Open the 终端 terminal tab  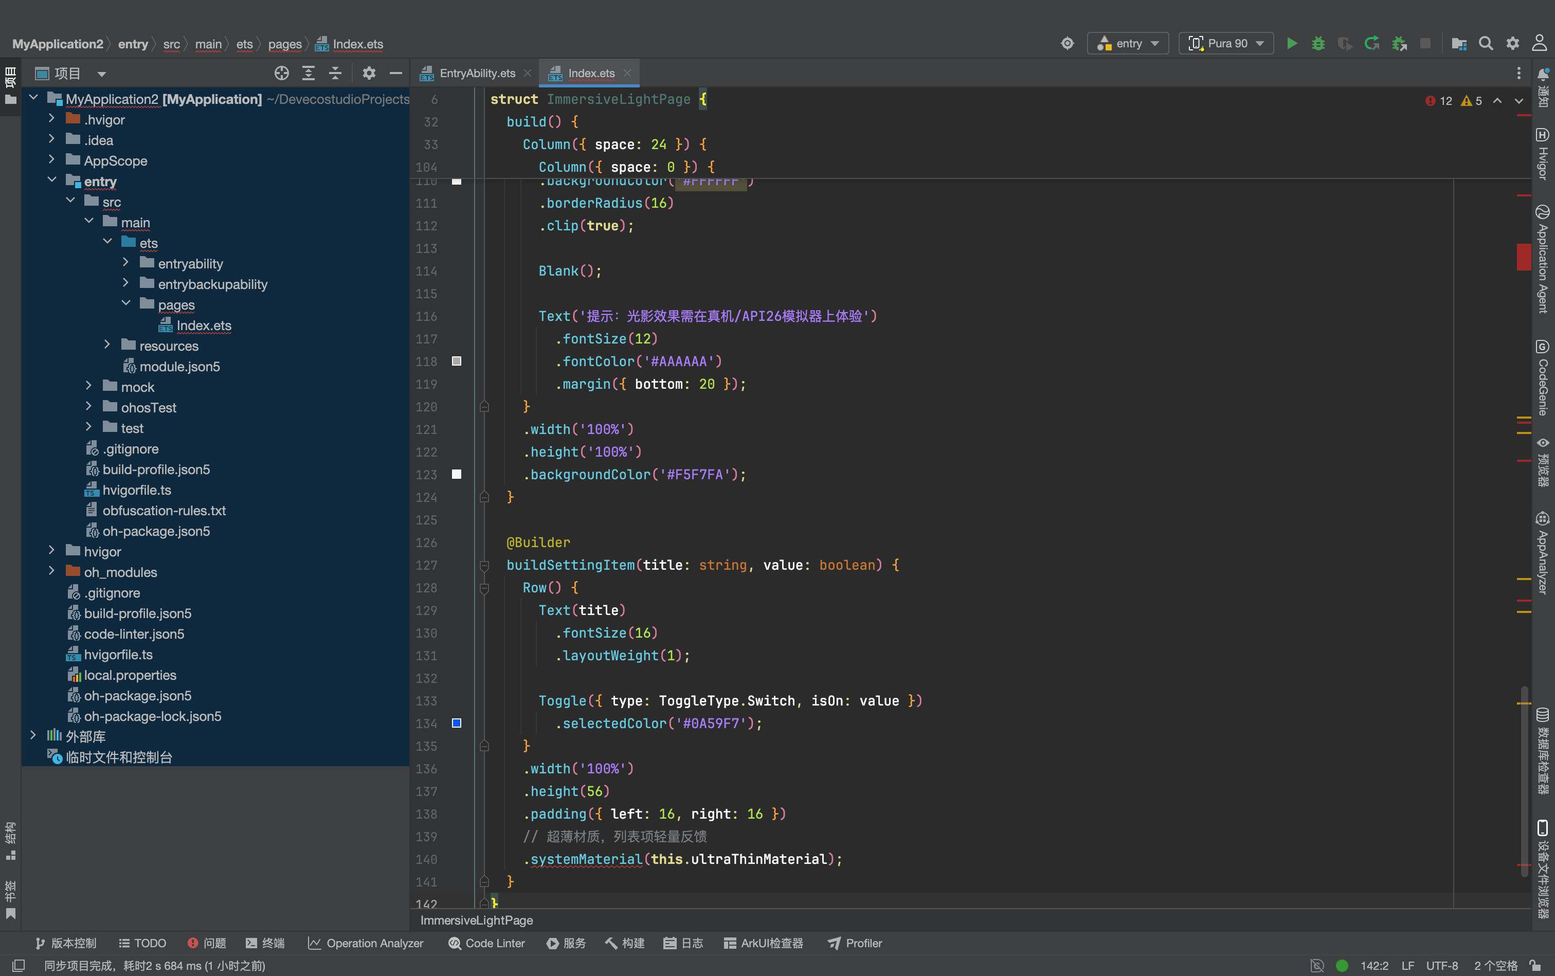click(265, 943)
